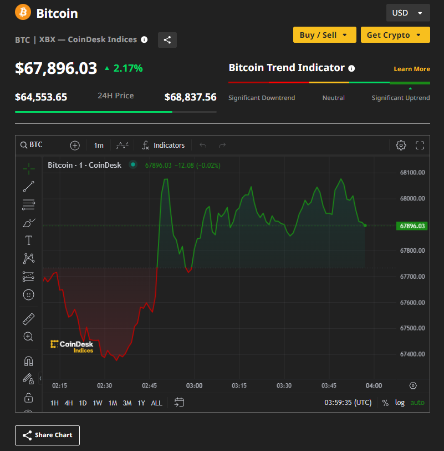Select the forecasting and measurement tool

point(29,277)
